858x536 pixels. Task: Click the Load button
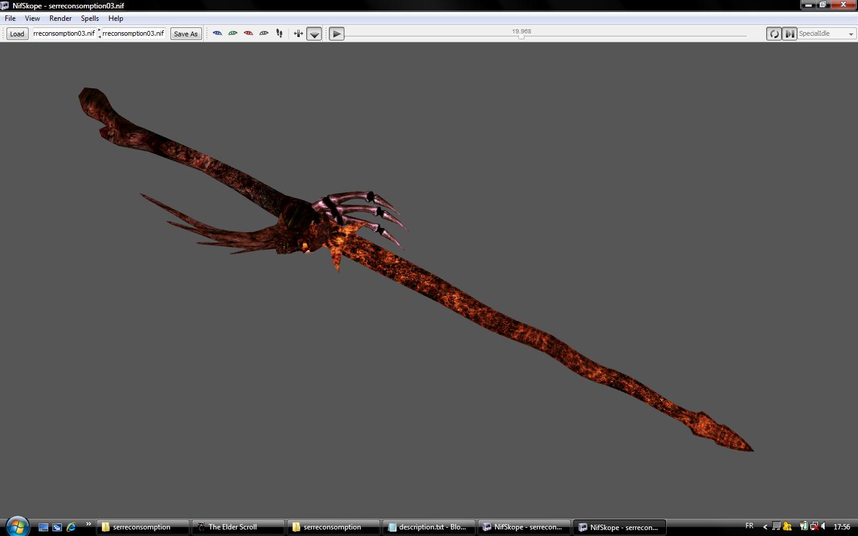[x=17, y=34]
